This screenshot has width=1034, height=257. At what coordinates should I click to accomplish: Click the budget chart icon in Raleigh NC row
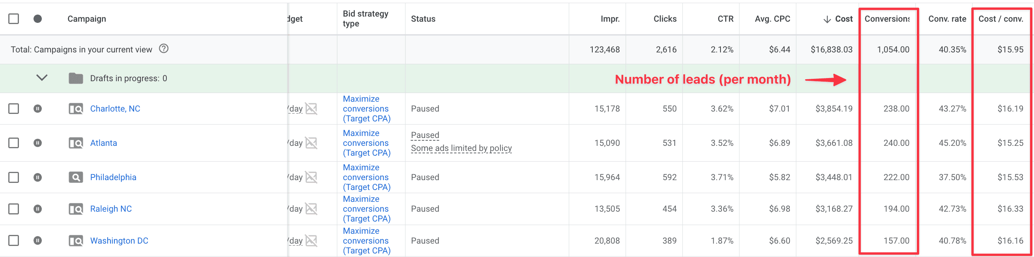311,209
